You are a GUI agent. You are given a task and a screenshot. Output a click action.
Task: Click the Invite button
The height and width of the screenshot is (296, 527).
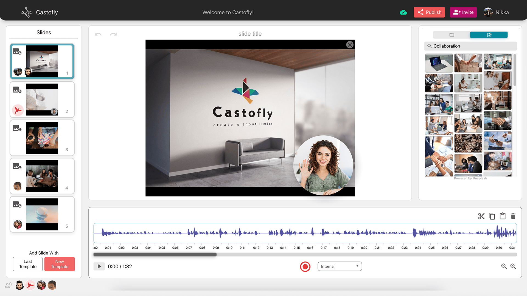(463, 12)
